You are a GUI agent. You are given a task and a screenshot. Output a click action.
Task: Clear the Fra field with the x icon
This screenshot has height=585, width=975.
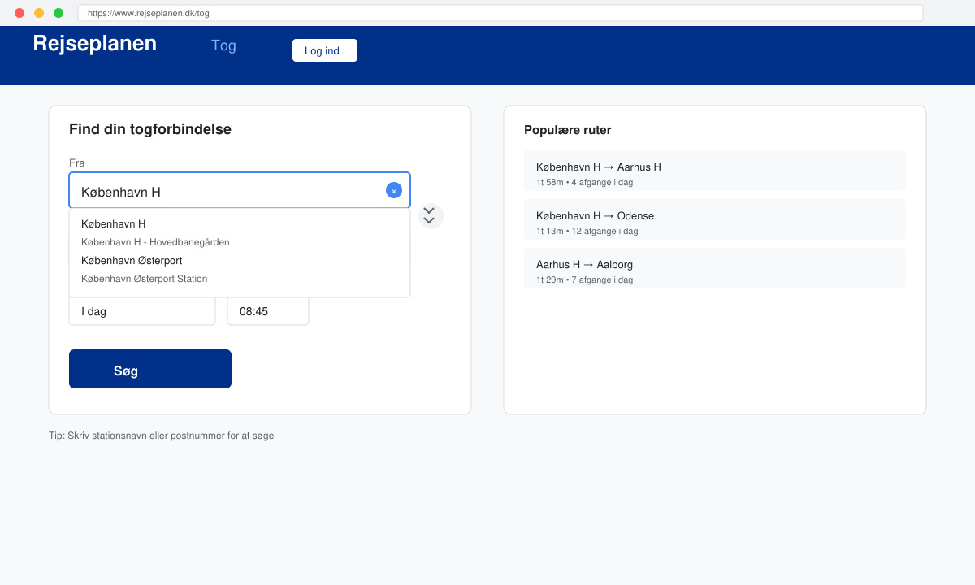point(394,190)
